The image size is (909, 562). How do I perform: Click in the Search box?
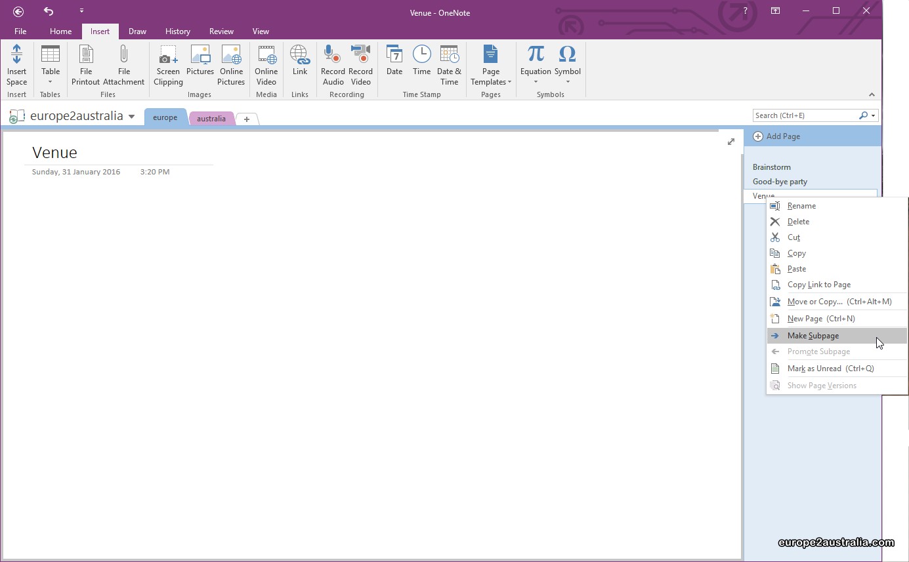[805, 115]
